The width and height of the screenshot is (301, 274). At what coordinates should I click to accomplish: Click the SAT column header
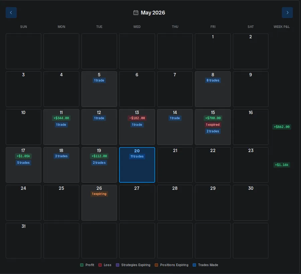[x=250, y=27]
